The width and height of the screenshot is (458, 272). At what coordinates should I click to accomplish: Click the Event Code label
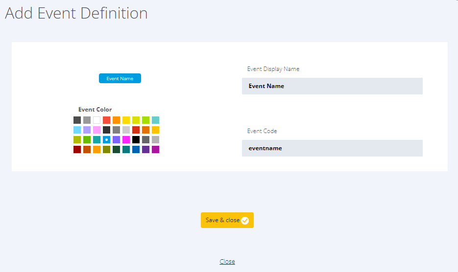point(262,131)
